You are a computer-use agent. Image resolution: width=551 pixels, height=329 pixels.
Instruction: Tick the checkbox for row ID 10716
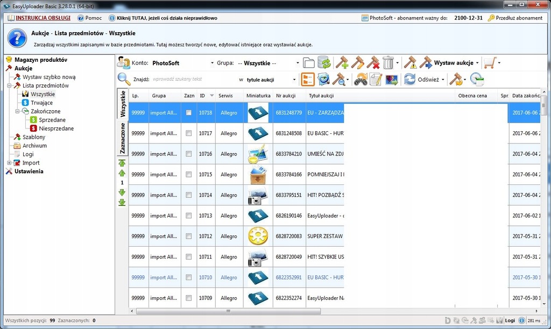pyautogui.click(x=189, y=154)
